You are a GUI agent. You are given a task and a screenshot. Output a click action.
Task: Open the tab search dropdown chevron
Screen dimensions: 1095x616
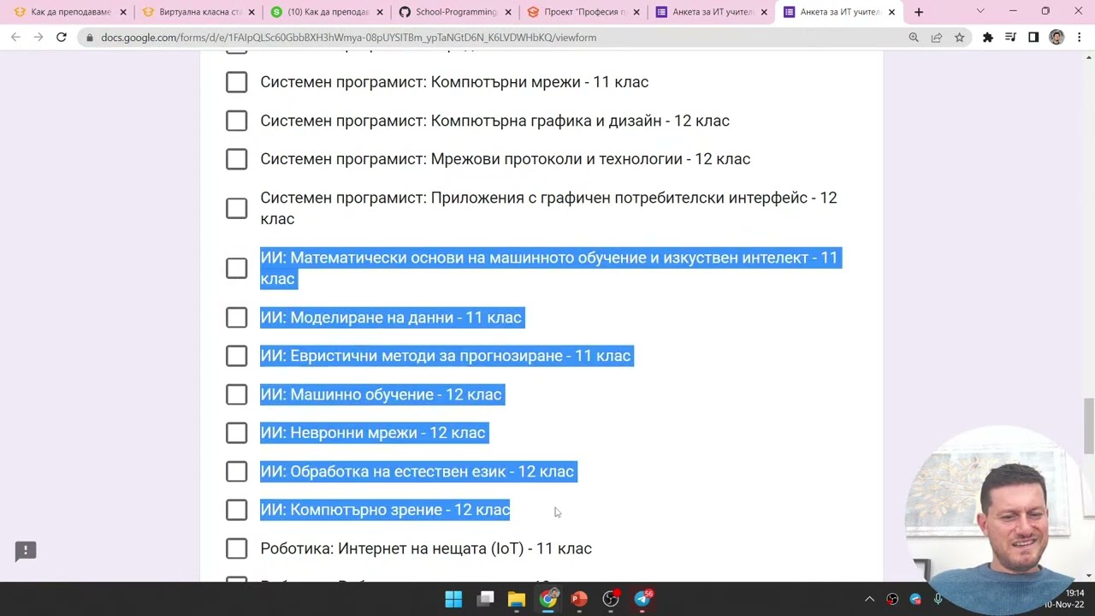point(980,12)
